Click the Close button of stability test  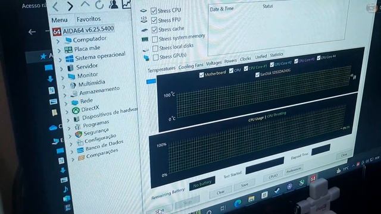[344, 155]
